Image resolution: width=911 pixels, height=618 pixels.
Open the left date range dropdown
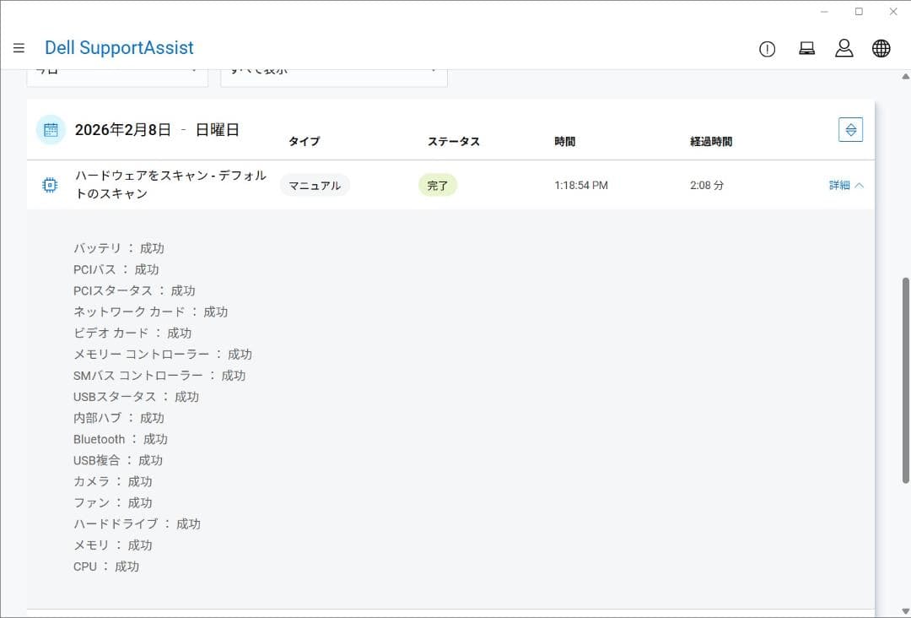pyautogui.click(x=117, y=73)
